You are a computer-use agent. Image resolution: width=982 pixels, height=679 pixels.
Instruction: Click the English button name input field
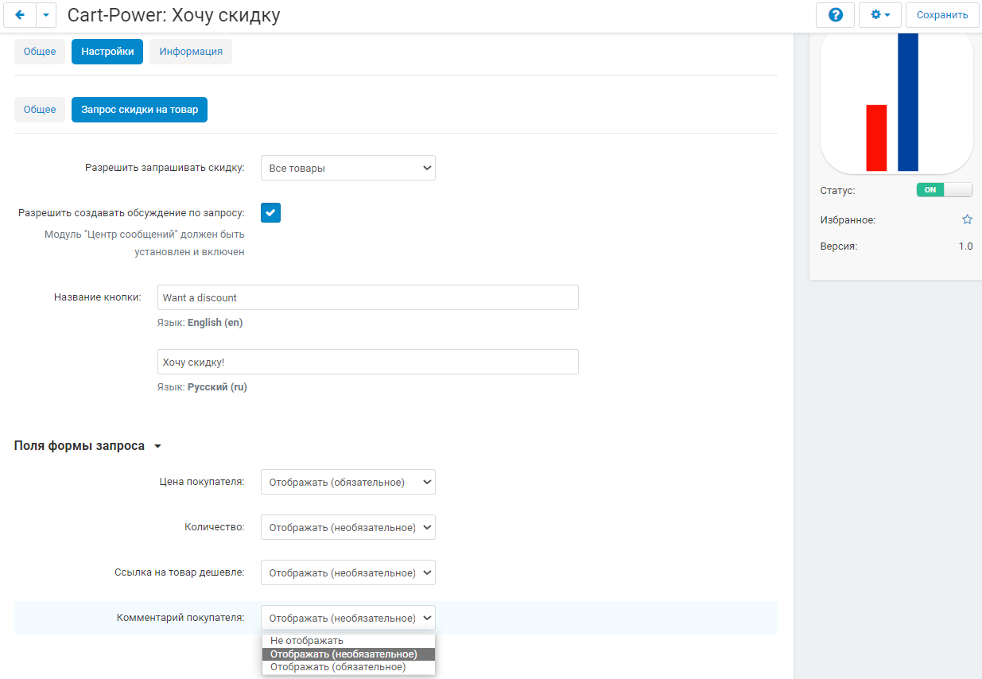coord(368,297)
